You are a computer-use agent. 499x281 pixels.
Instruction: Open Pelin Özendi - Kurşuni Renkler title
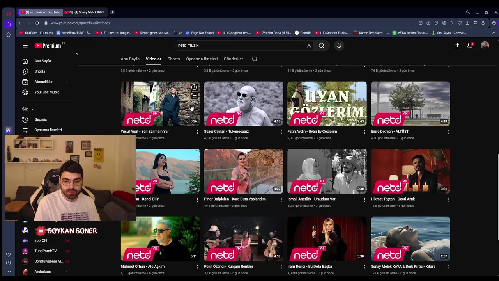coord(228,267)
